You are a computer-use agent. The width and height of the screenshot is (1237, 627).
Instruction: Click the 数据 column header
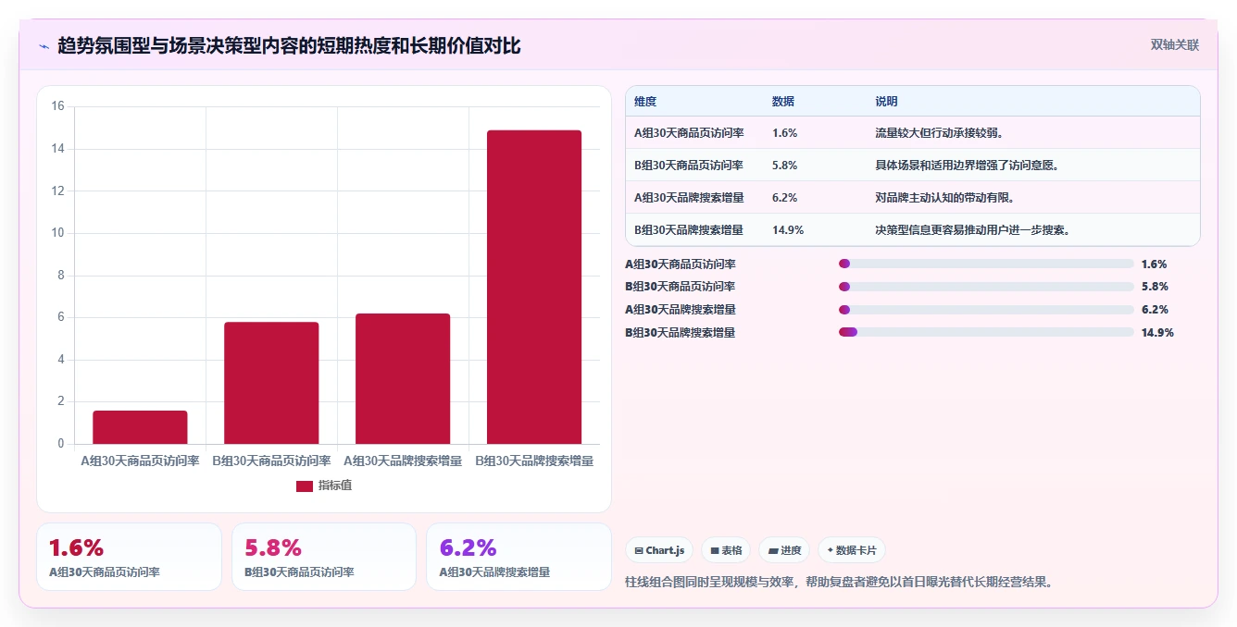[783, 102]
